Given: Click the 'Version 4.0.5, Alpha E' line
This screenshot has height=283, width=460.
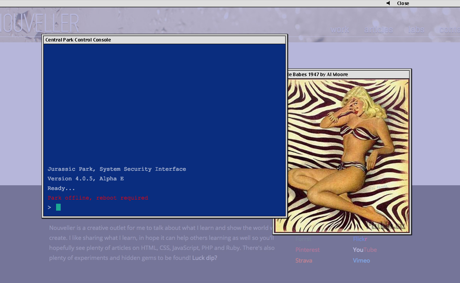Looking at the screenshot, I should 86,179.
